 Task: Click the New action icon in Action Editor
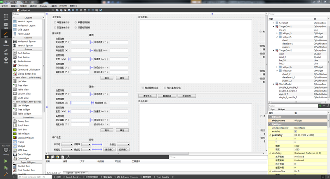(48, 157)
